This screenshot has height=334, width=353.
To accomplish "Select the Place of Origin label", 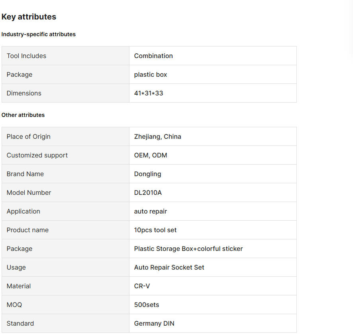I will pos(29,136).
